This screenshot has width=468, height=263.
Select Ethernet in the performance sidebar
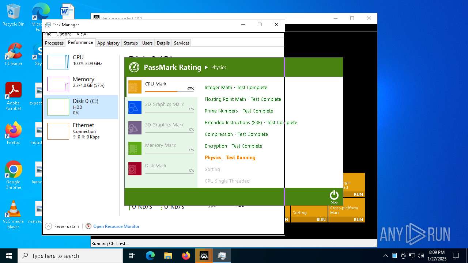click(x=81, y=131)
